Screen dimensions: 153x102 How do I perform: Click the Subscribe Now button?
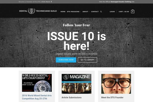point(66,60)
